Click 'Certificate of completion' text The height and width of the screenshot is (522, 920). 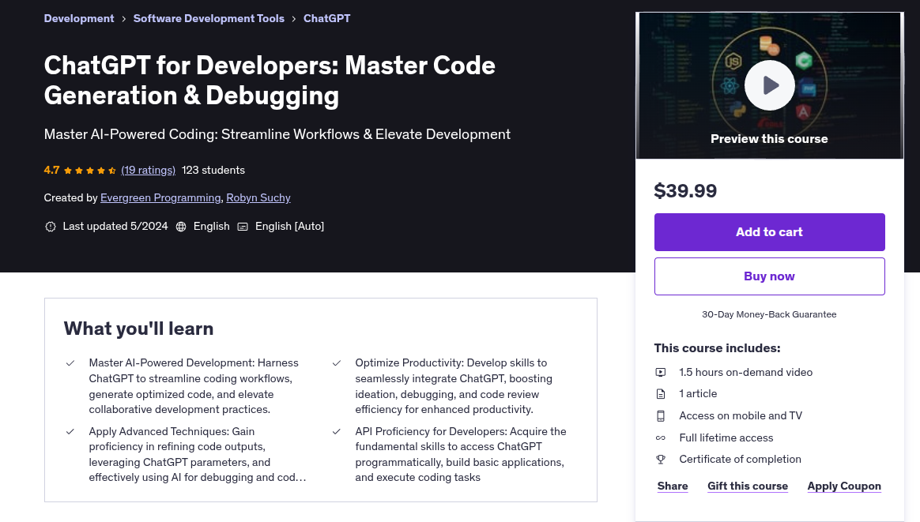tap(740, 460)
